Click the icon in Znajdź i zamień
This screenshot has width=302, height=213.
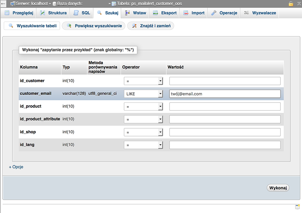134,26
